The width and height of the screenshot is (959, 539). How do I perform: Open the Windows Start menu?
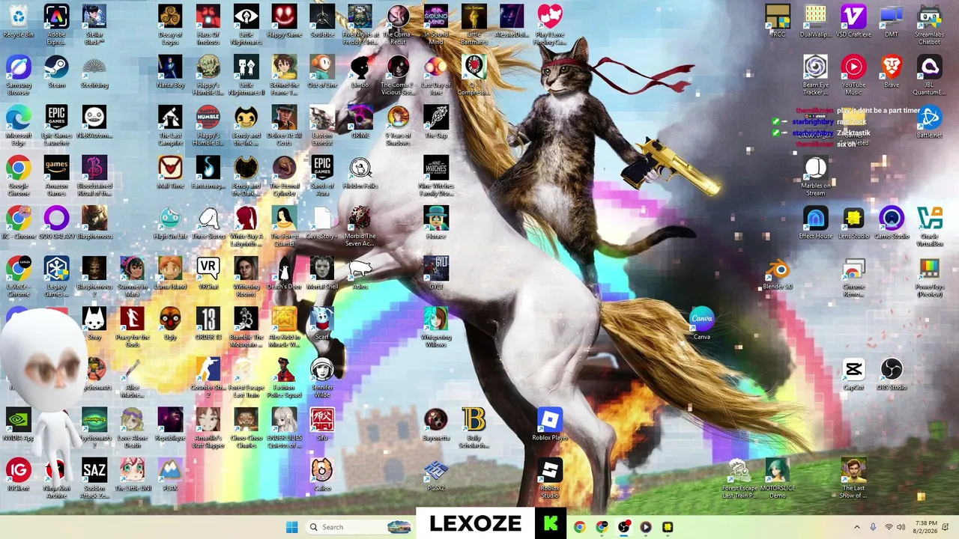tap(291, 527)
